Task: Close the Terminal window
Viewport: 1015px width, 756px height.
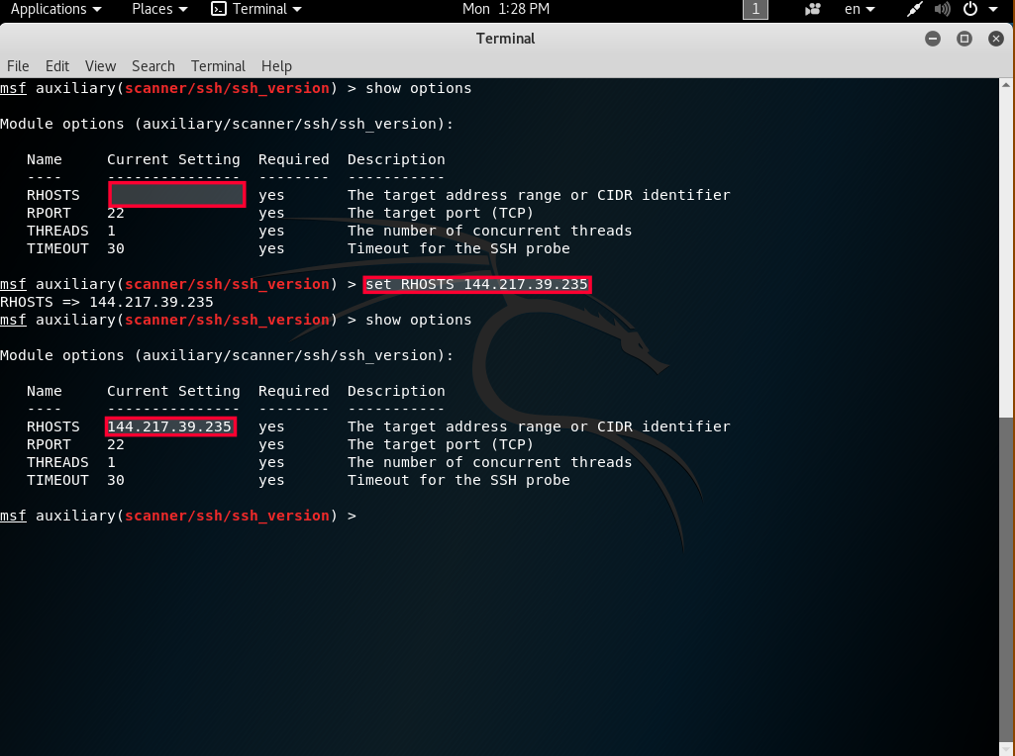Action: pyautogui.click(x=994, y=39)
